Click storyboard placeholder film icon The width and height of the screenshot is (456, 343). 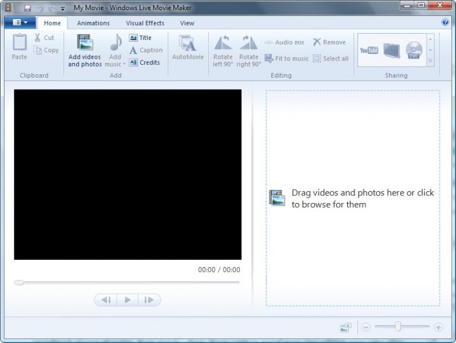click(277, 198)
